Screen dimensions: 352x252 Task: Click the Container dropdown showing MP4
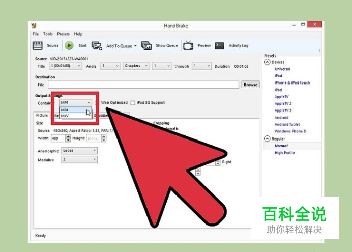click(75, 103)
